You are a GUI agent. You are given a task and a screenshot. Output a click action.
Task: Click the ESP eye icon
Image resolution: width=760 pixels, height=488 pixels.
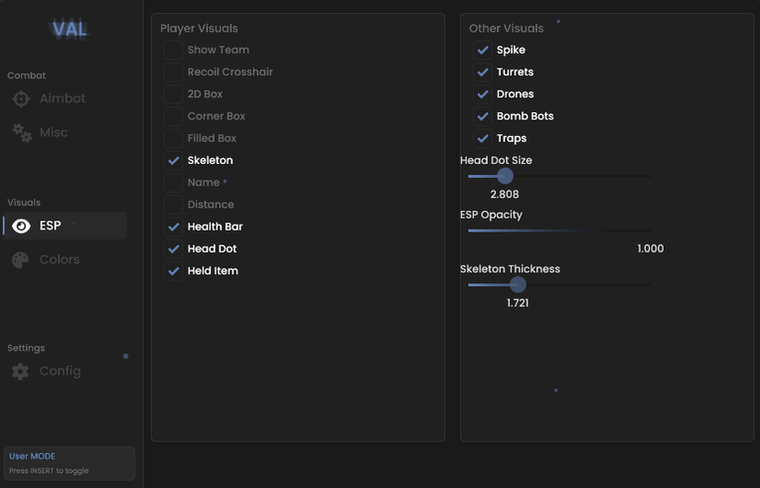coord(21,226)
